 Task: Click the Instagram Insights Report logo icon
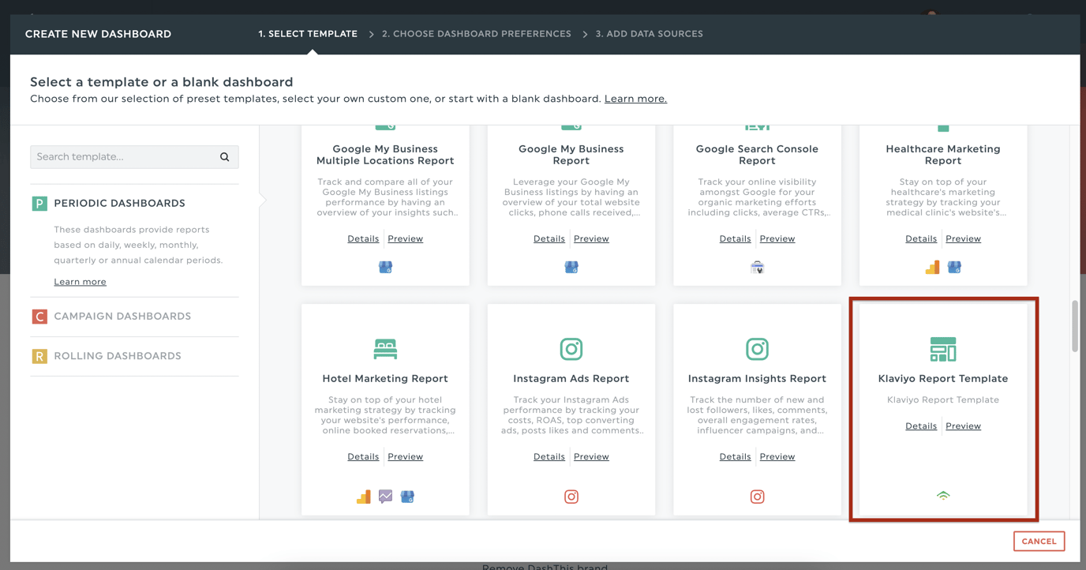click(x=757, y=348)
